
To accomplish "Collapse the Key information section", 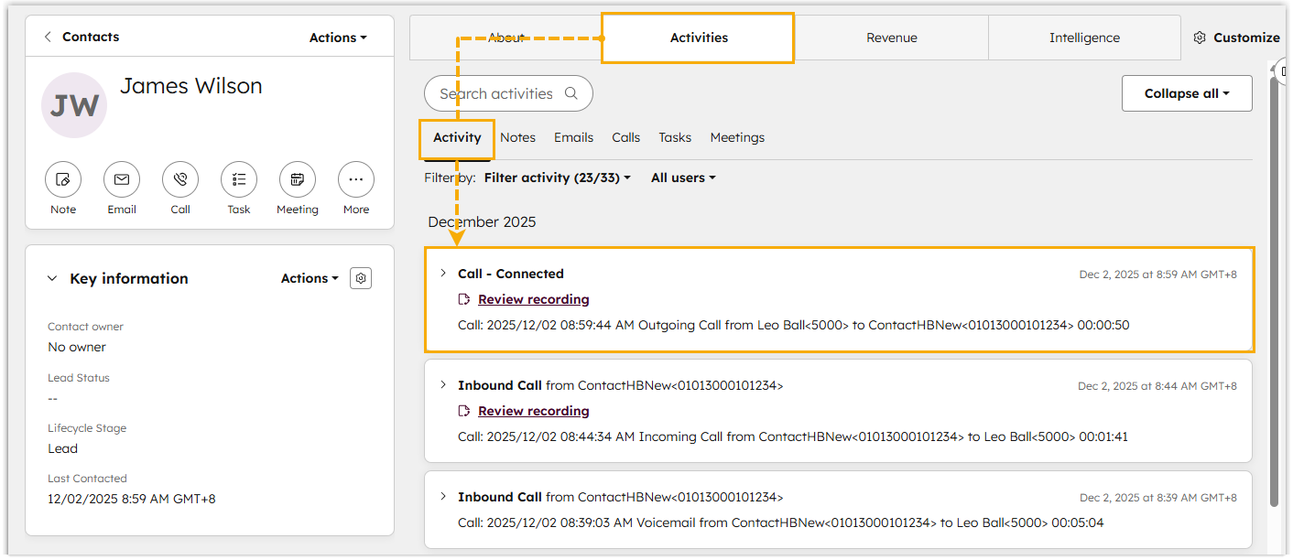I will [x=52, y=279].
